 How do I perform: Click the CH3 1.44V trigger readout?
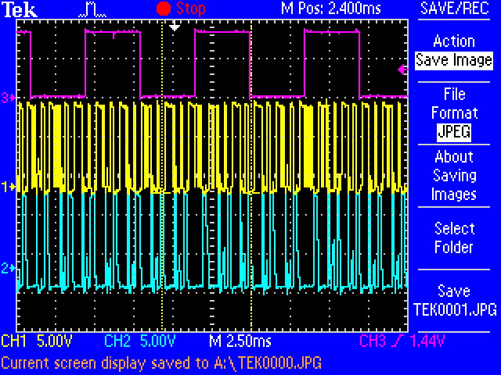click(402, 341)
